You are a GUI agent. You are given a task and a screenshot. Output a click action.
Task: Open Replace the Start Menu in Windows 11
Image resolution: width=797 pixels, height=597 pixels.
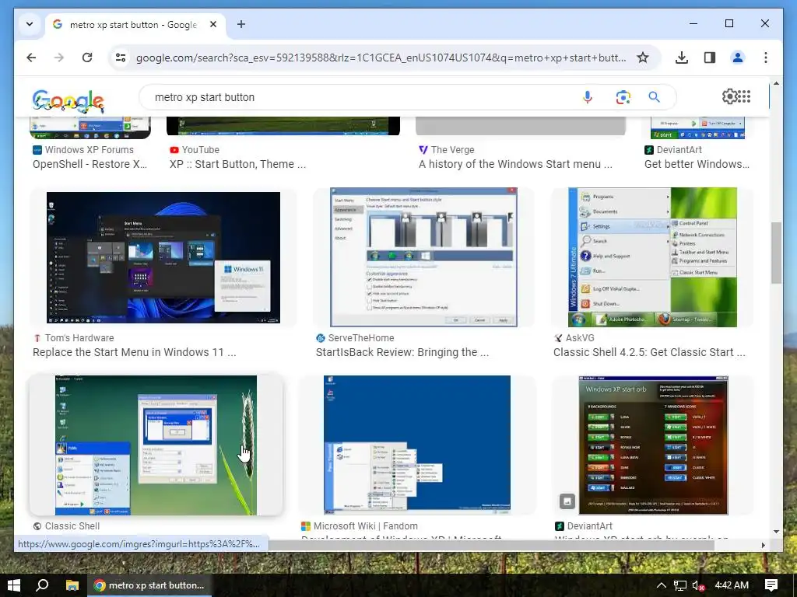click(134, 352)
